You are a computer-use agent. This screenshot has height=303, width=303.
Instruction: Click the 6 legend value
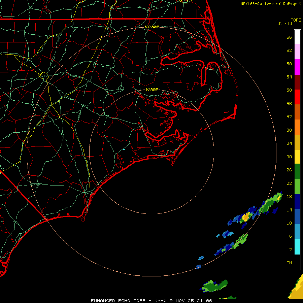[291, 236]
